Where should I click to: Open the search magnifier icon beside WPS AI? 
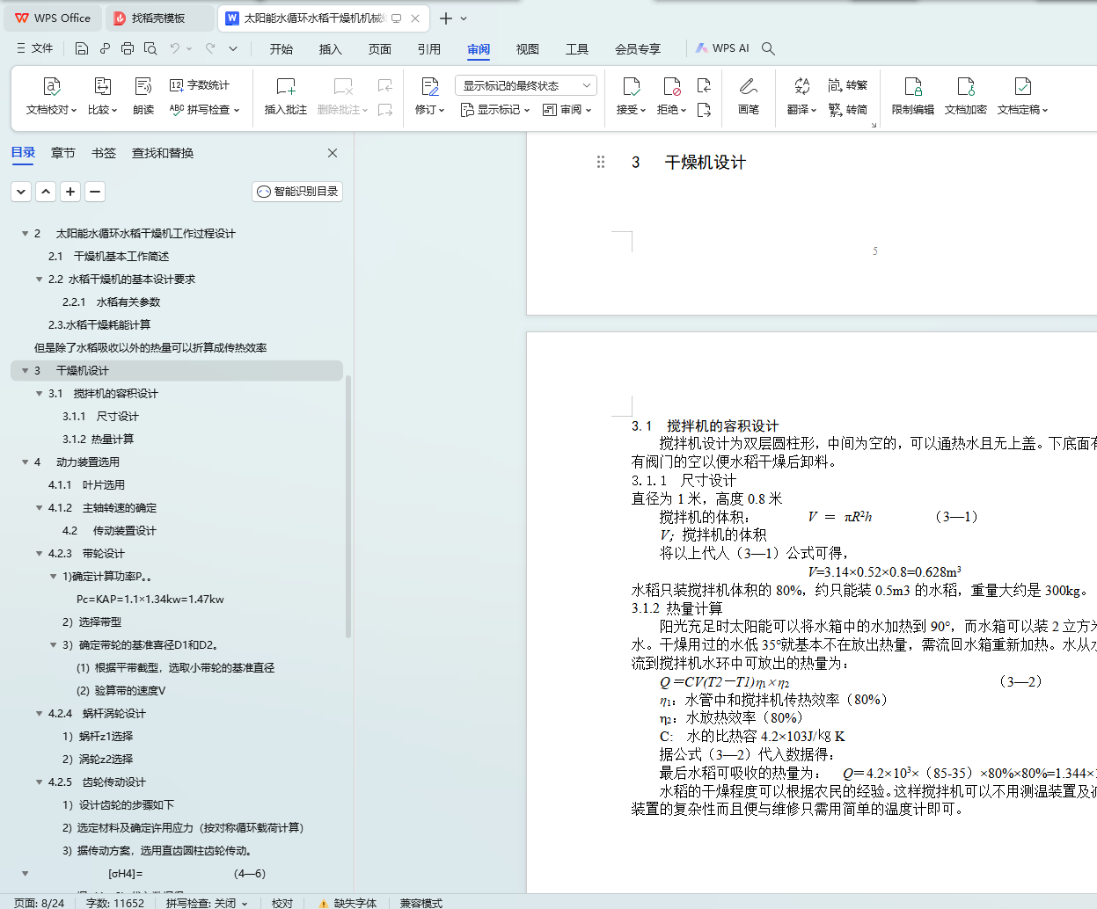pos(768,48)
